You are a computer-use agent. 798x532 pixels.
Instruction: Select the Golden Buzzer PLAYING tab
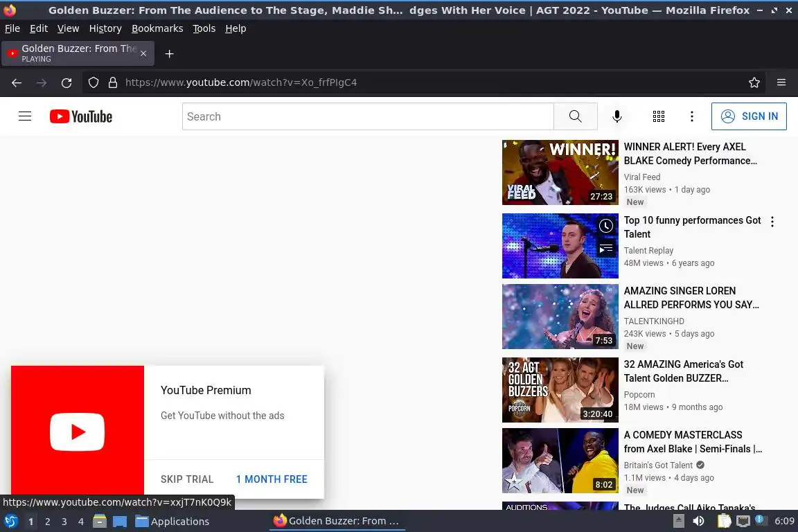click(x=78, y=53)
